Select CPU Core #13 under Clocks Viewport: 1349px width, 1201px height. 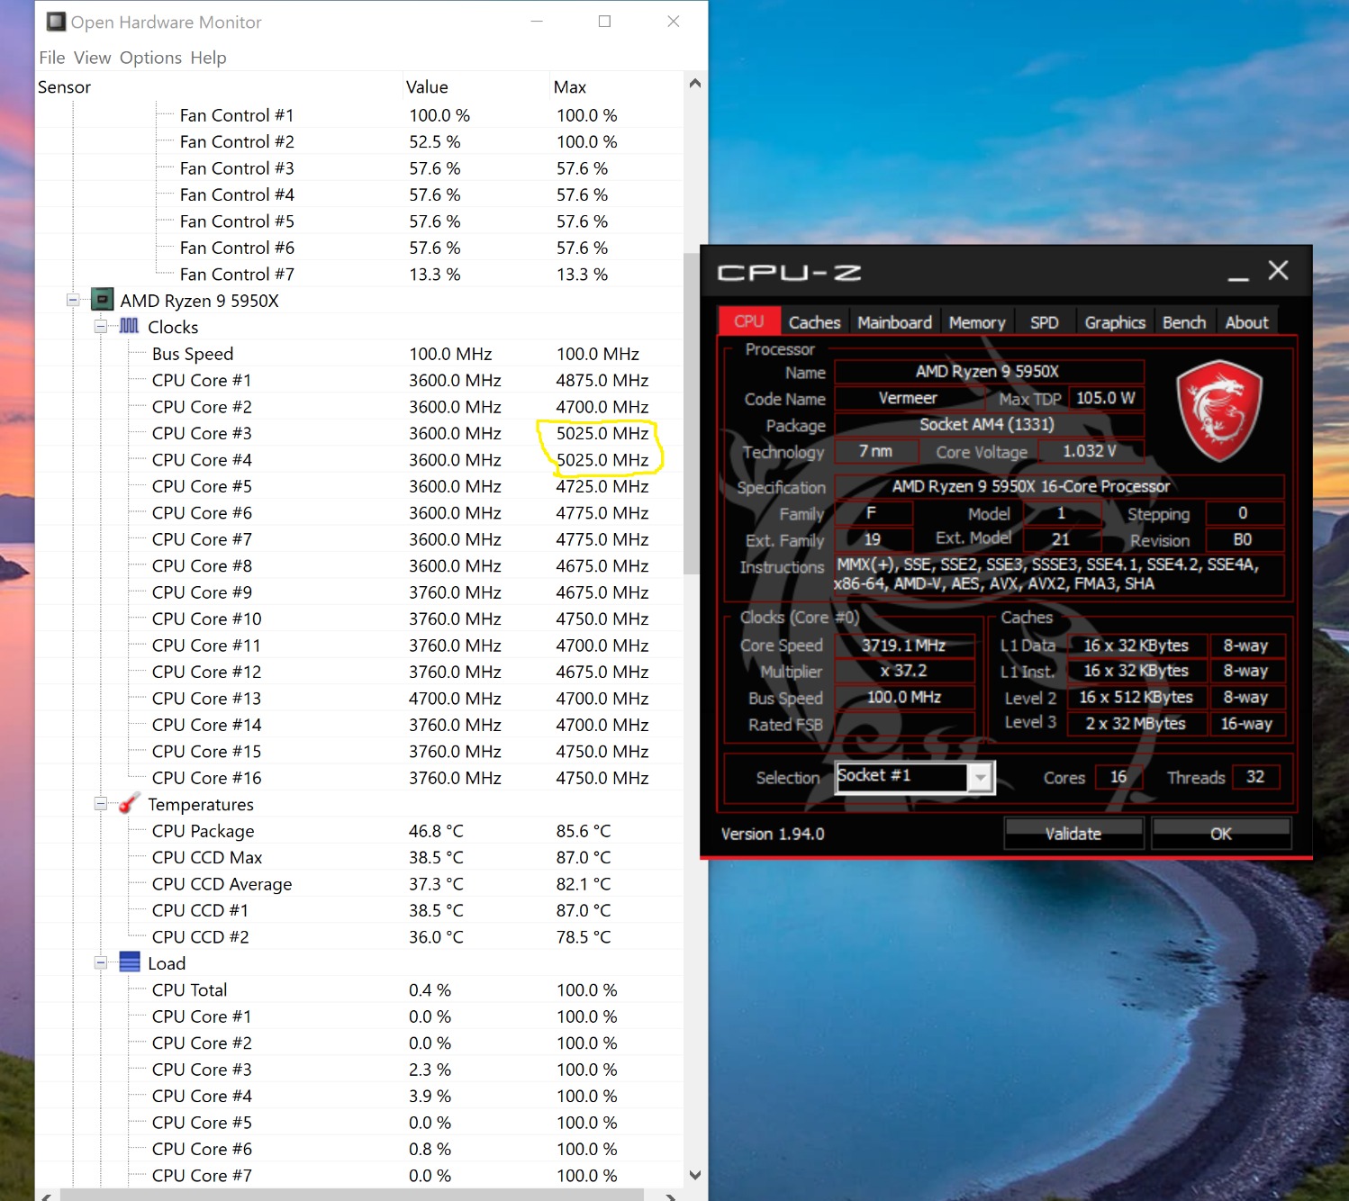pyautogui.click(x=358, y=699)
